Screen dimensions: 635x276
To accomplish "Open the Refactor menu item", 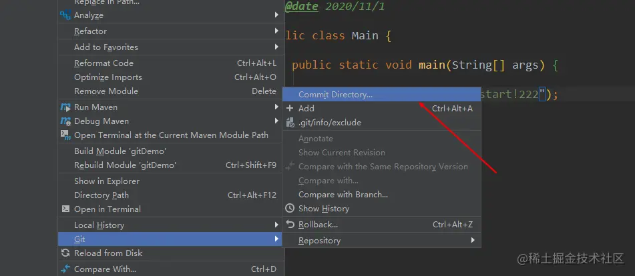I will pos(170,31).
